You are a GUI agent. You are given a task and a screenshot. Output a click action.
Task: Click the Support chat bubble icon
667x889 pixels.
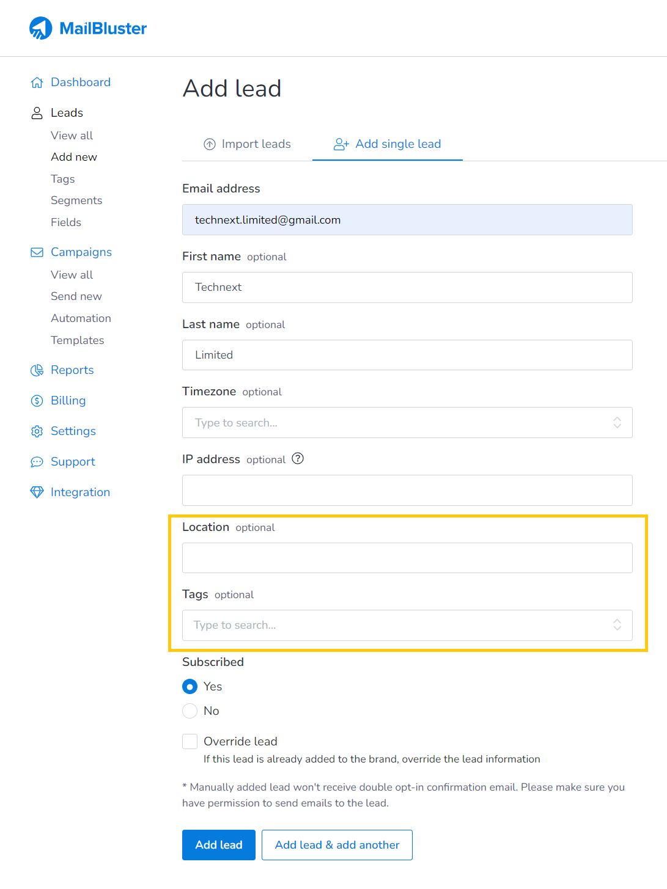pos(37,462)
